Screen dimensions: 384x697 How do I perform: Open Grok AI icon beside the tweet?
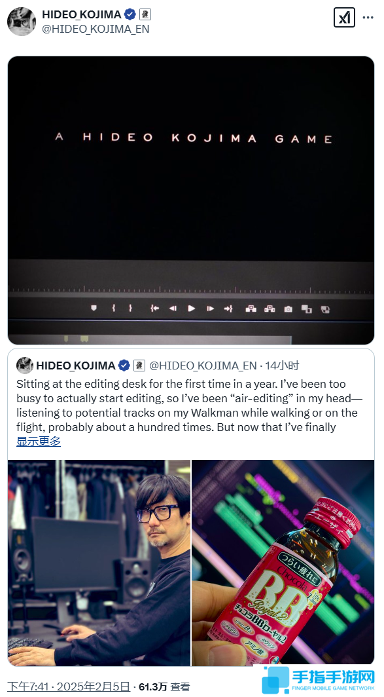pyautogui.click(x=344, y=18)
